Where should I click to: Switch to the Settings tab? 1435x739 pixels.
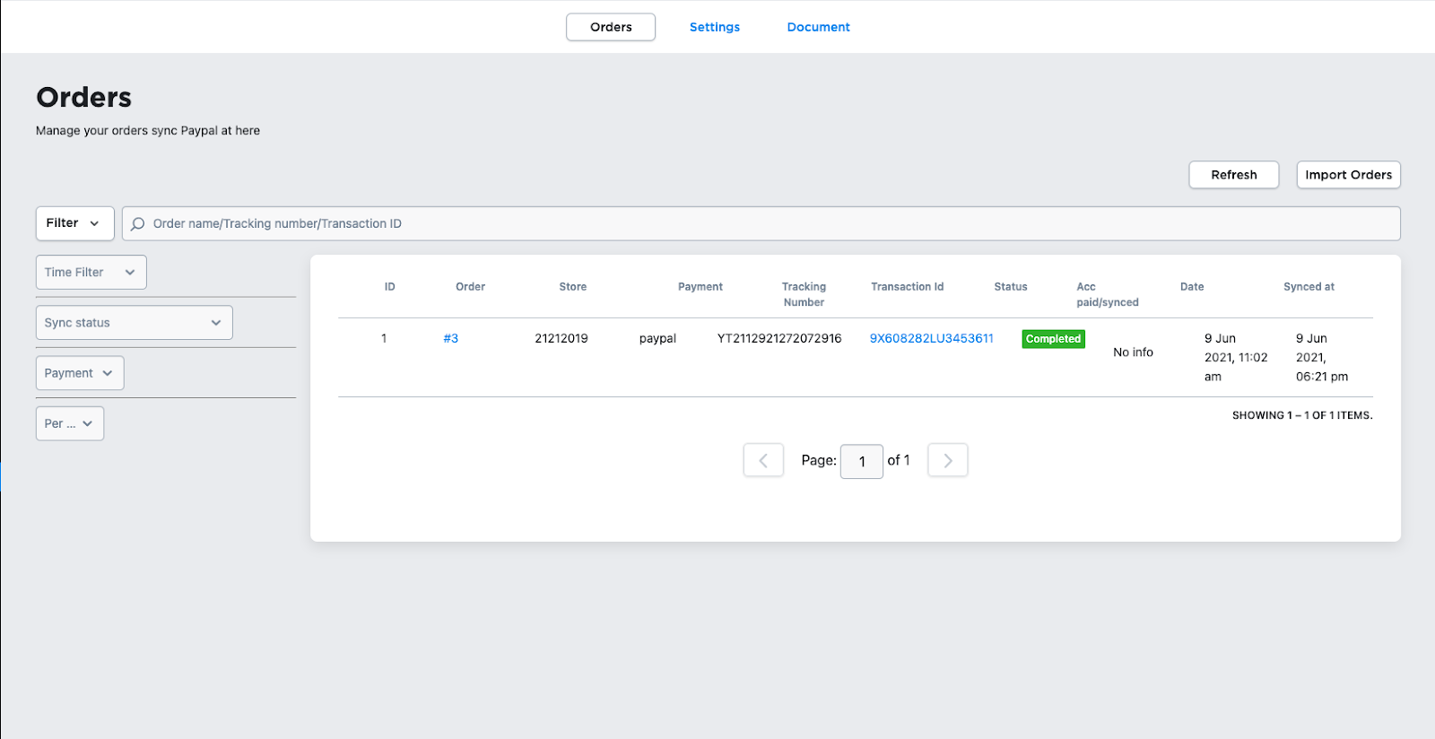(x=715, y=27)
